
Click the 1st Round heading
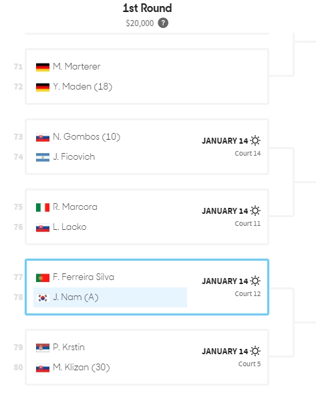[x=148, y=8]
